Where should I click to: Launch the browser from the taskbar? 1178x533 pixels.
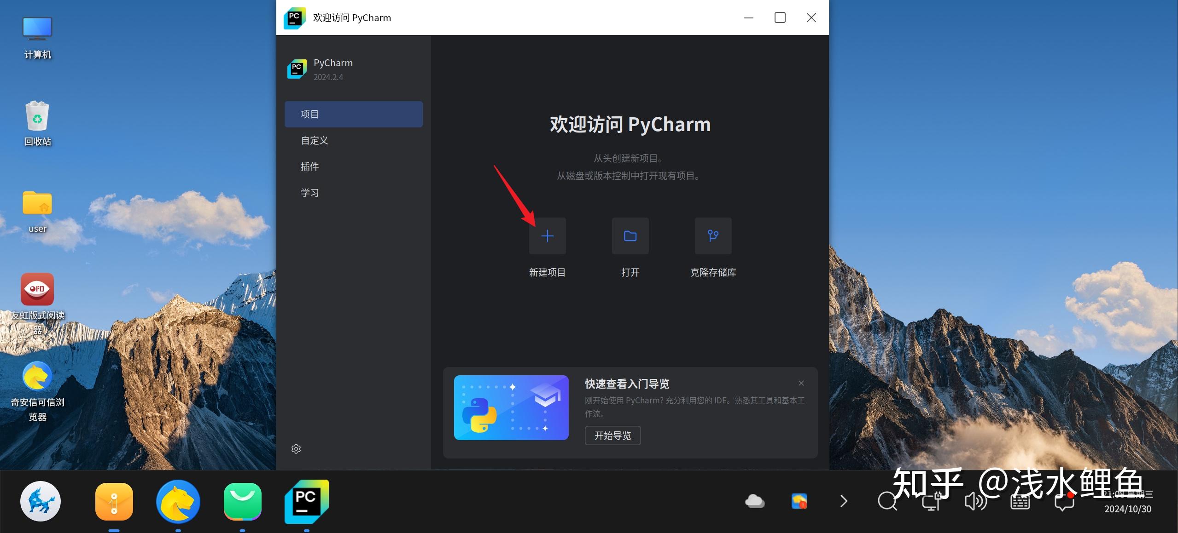point(178,501)
